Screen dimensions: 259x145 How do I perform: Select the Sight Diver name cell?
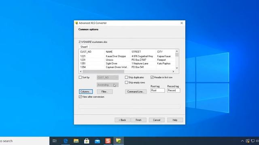click(112, 64)
